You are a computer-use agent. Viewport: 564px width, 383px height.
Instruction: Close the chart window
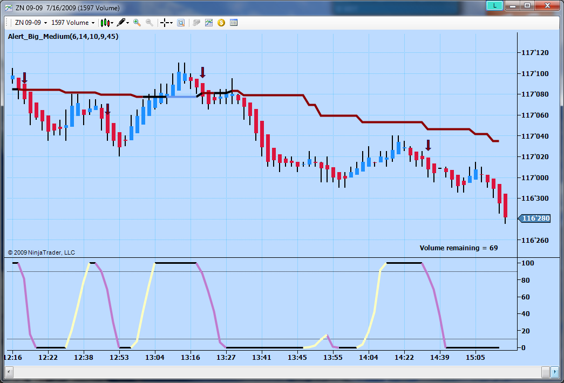[x=547, y=5]
